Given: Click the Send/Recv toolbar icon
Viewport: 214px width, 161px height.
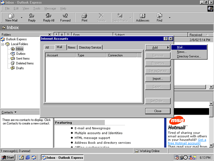Looking at the screenshot, I should click(x=120, y=18).
